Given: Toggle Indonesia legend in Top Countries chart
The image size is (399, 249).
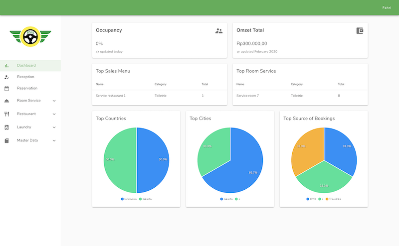Looking at the screenshot, I should (x=129, y=199).
